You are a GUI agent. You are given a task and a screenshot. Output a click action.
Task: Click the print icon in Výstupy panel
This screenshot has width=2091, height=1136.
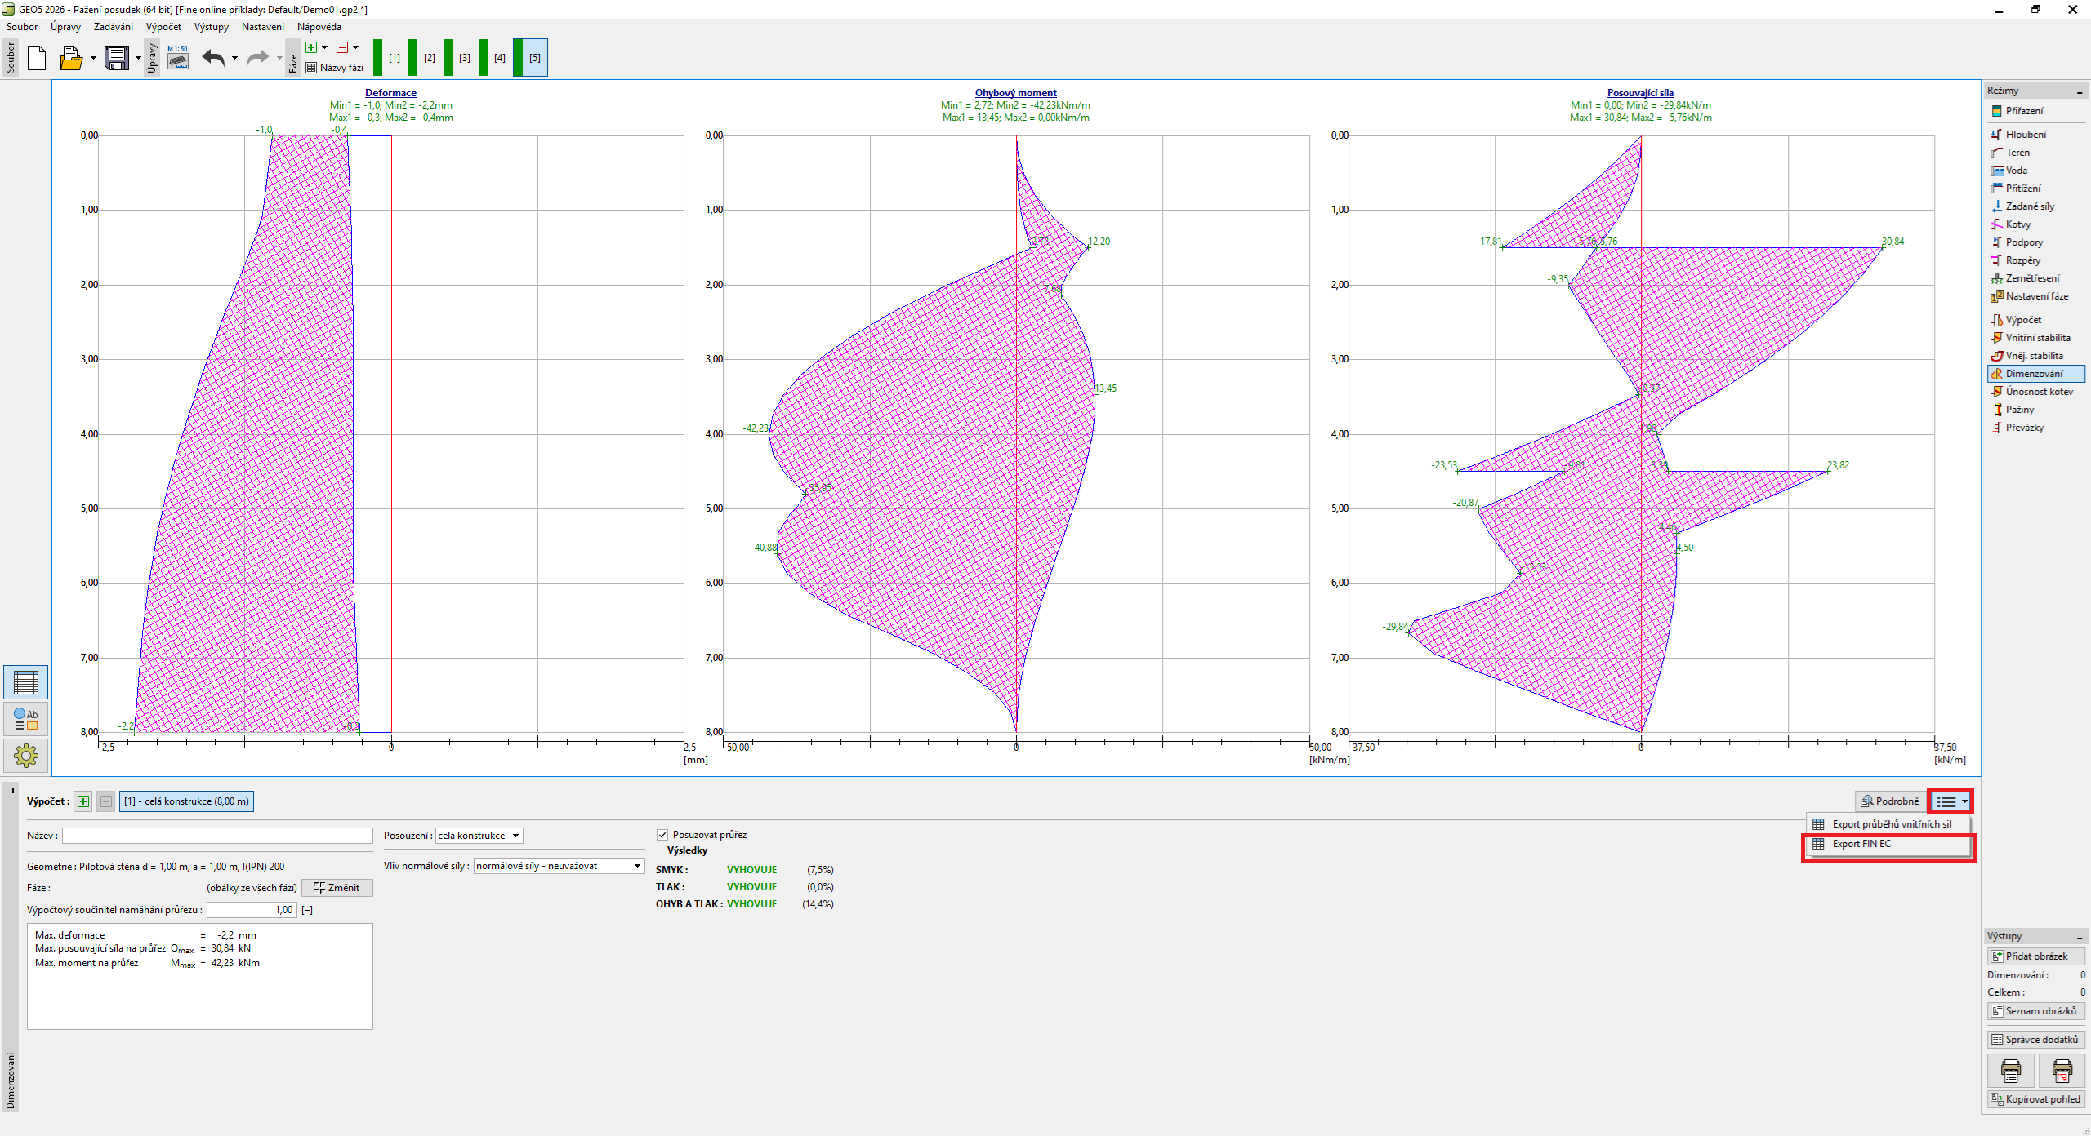click(x=2010, y=1070)
